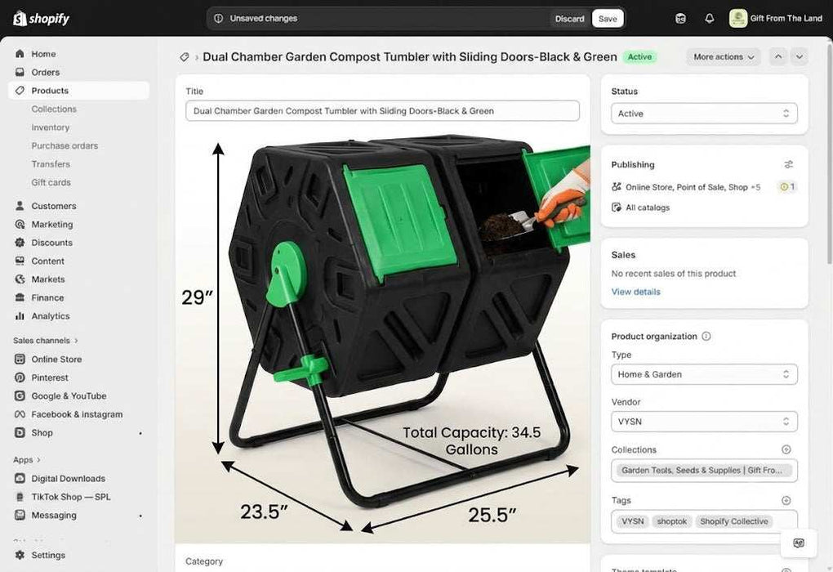Click the Shopify logo
The image size is (833, 572).
point(41,19)
